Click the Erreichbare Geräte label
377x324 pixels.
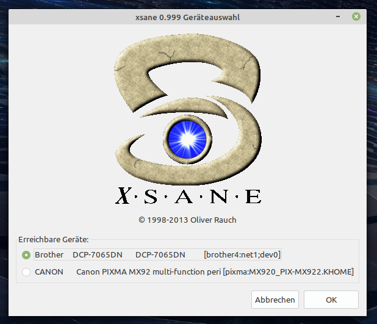(x=53, y=240)
